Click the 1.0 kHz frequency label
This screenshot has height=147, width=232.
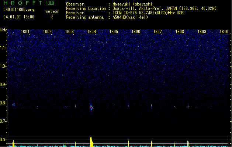click(x=3, y=66)
